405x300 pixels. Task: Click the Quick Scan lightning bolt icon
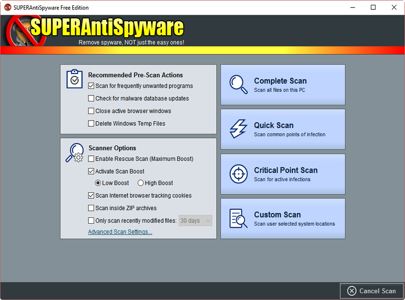point(238,128)
